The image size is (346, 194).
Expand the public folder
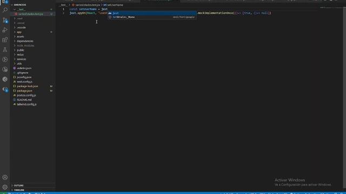[21, 50]
